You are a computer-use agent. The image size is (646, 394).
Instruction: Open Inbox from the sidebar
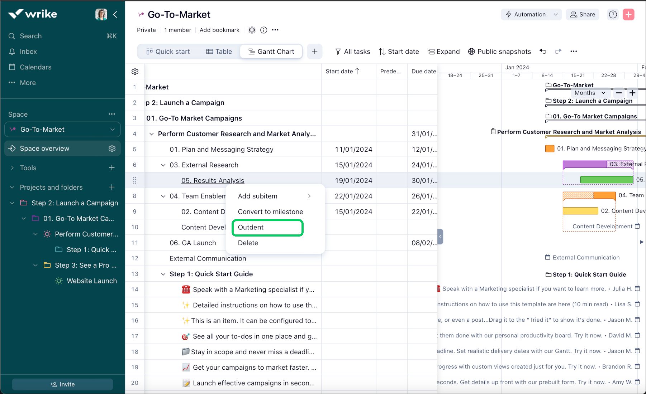pos(29,51)
